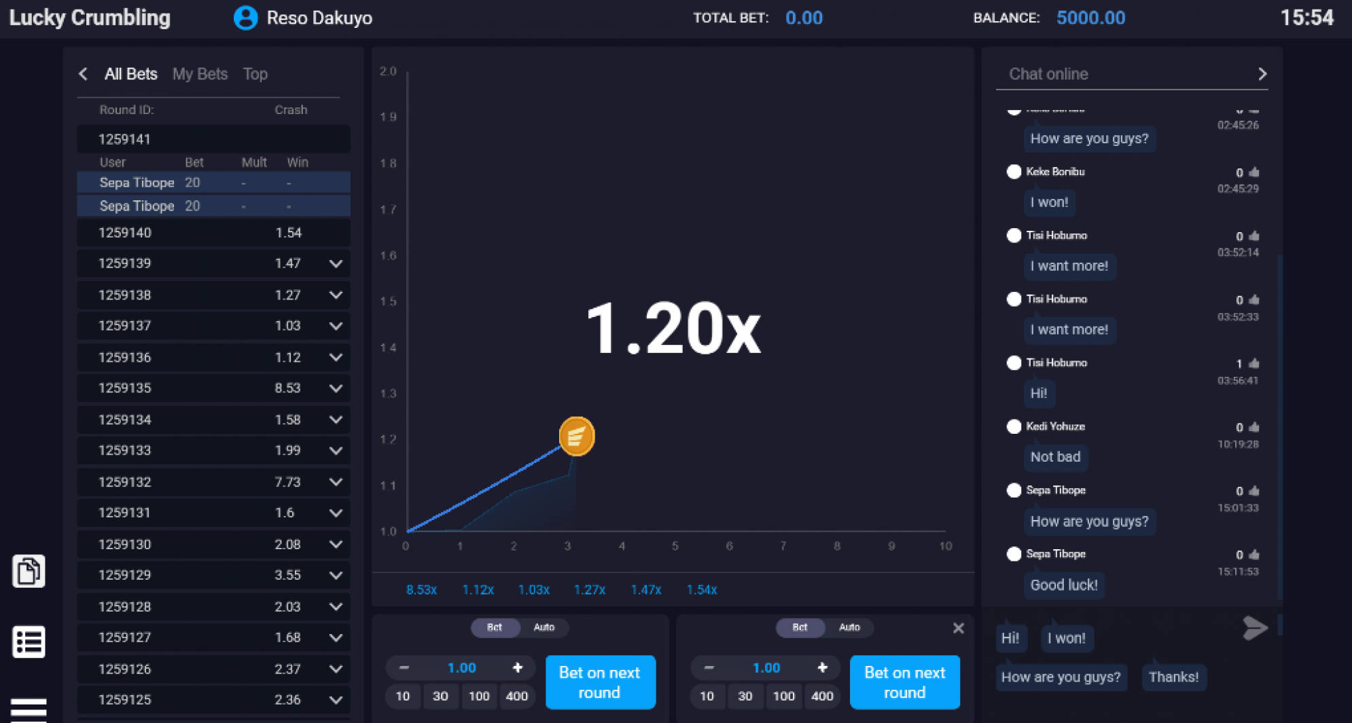Switch first bet panel to Auto mode
This screenshot has height=723, width=1352.
coord(544,627)
